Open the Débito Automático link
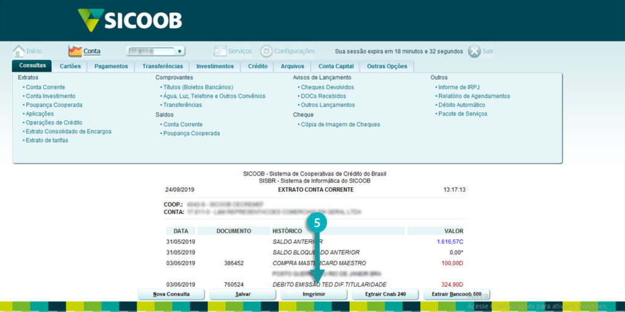Viewport: 625px width, 312px height. tap(461, 105)
